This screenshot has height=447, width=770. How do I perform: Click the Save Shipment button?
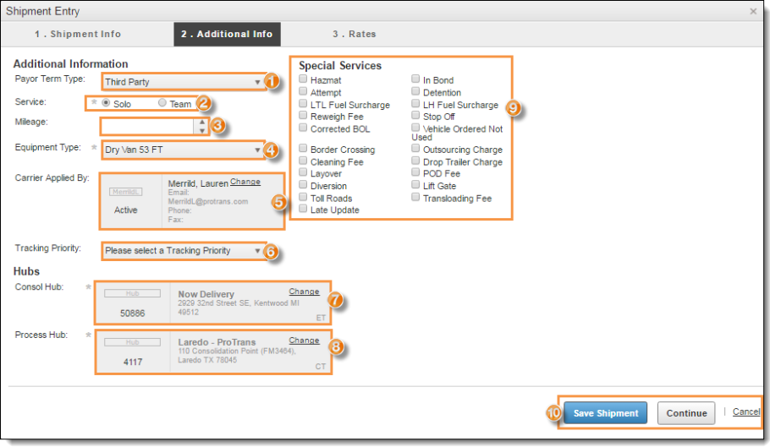(x=606, y=413)
